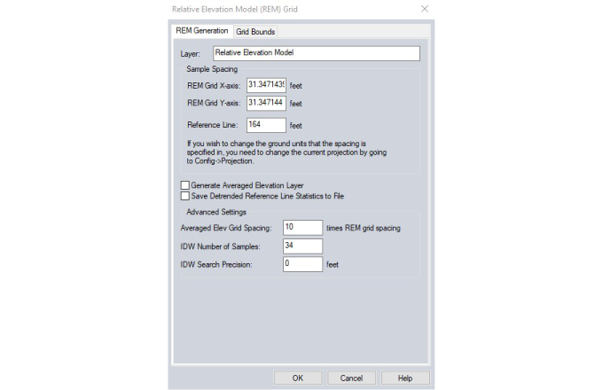Image resolution: width=603 pixels, height=390 pixels.
Task: Click the 'IDW Search Precision:' label
Action: [x=216, y=265]
